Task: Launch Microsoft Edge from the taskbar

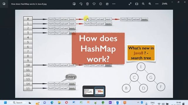Action: click(52, 102)
